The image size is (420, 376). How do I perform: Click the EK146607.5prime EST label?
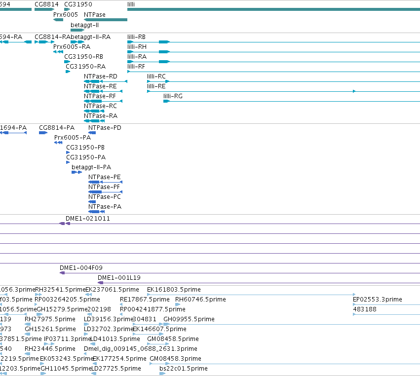tap(159, 329)
